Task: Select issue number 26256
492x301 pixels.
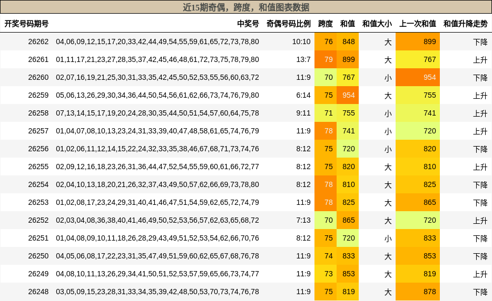Action: 38,149
